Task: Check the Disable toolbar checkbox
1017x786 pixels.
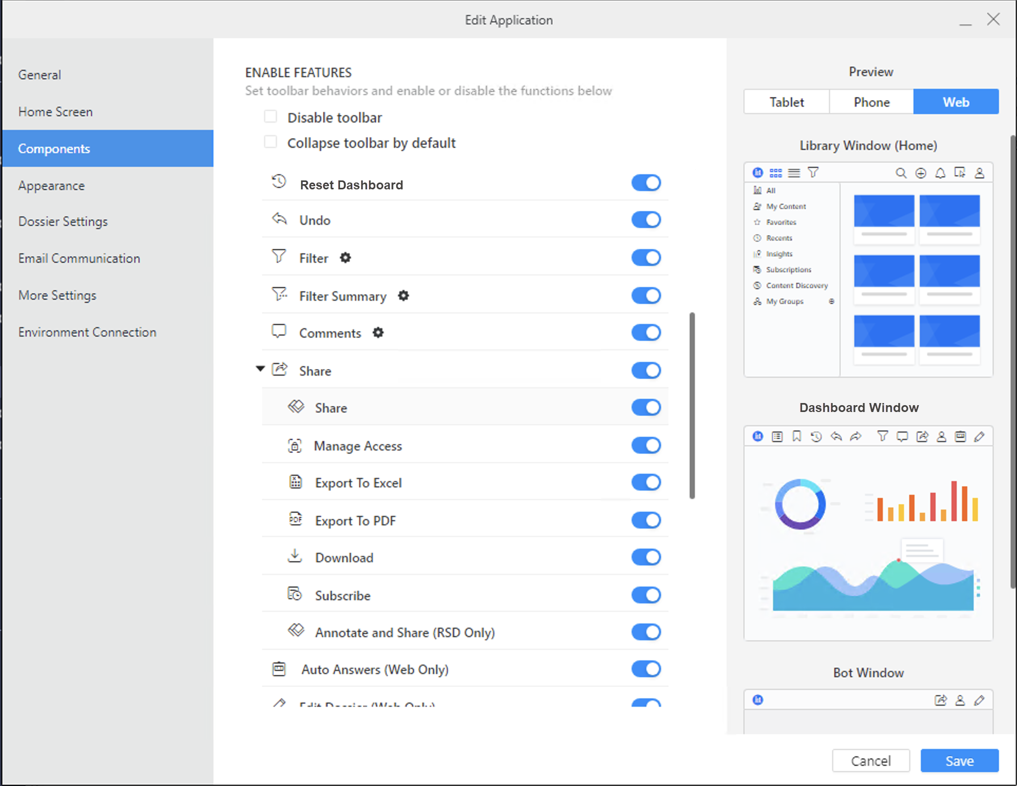Action: pos(270,117)
